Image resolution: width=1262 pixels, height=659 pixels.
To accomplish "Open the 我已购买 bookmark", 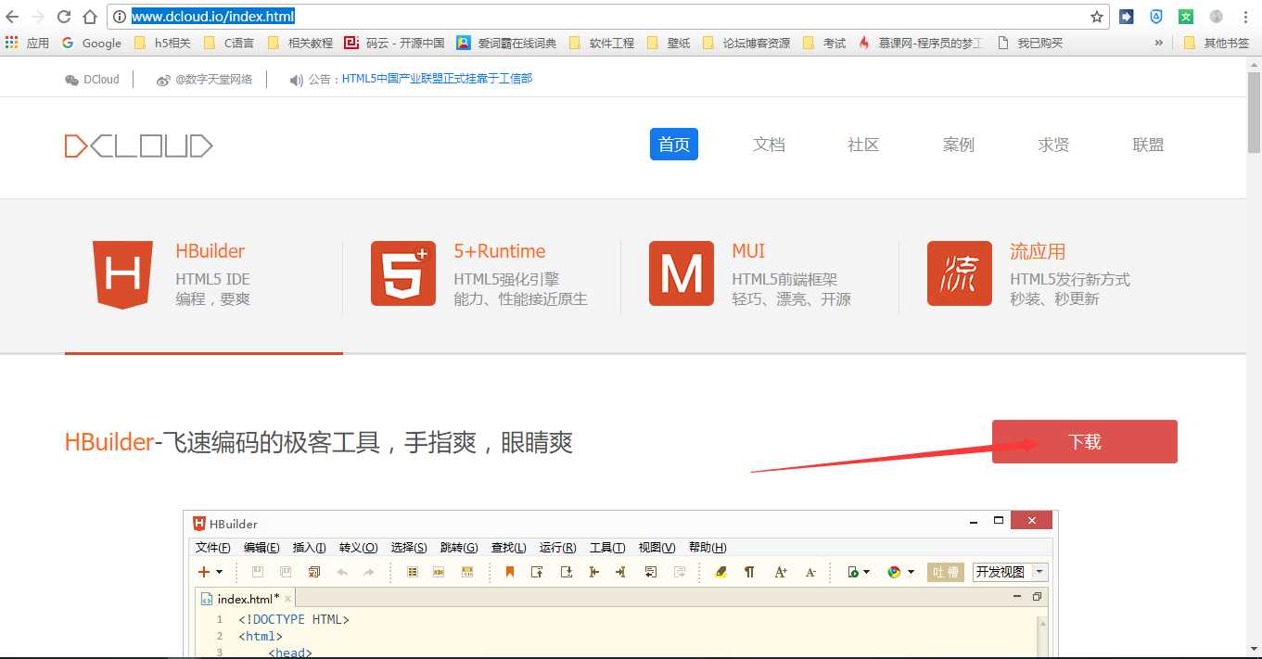I will click(x=1029, y=43).
